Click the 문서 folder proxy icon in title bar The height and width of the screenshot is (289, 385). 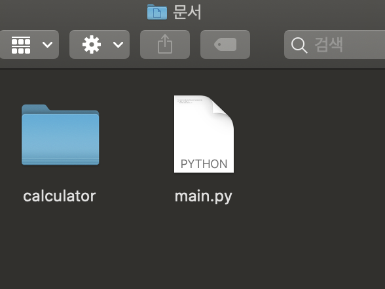157,12
